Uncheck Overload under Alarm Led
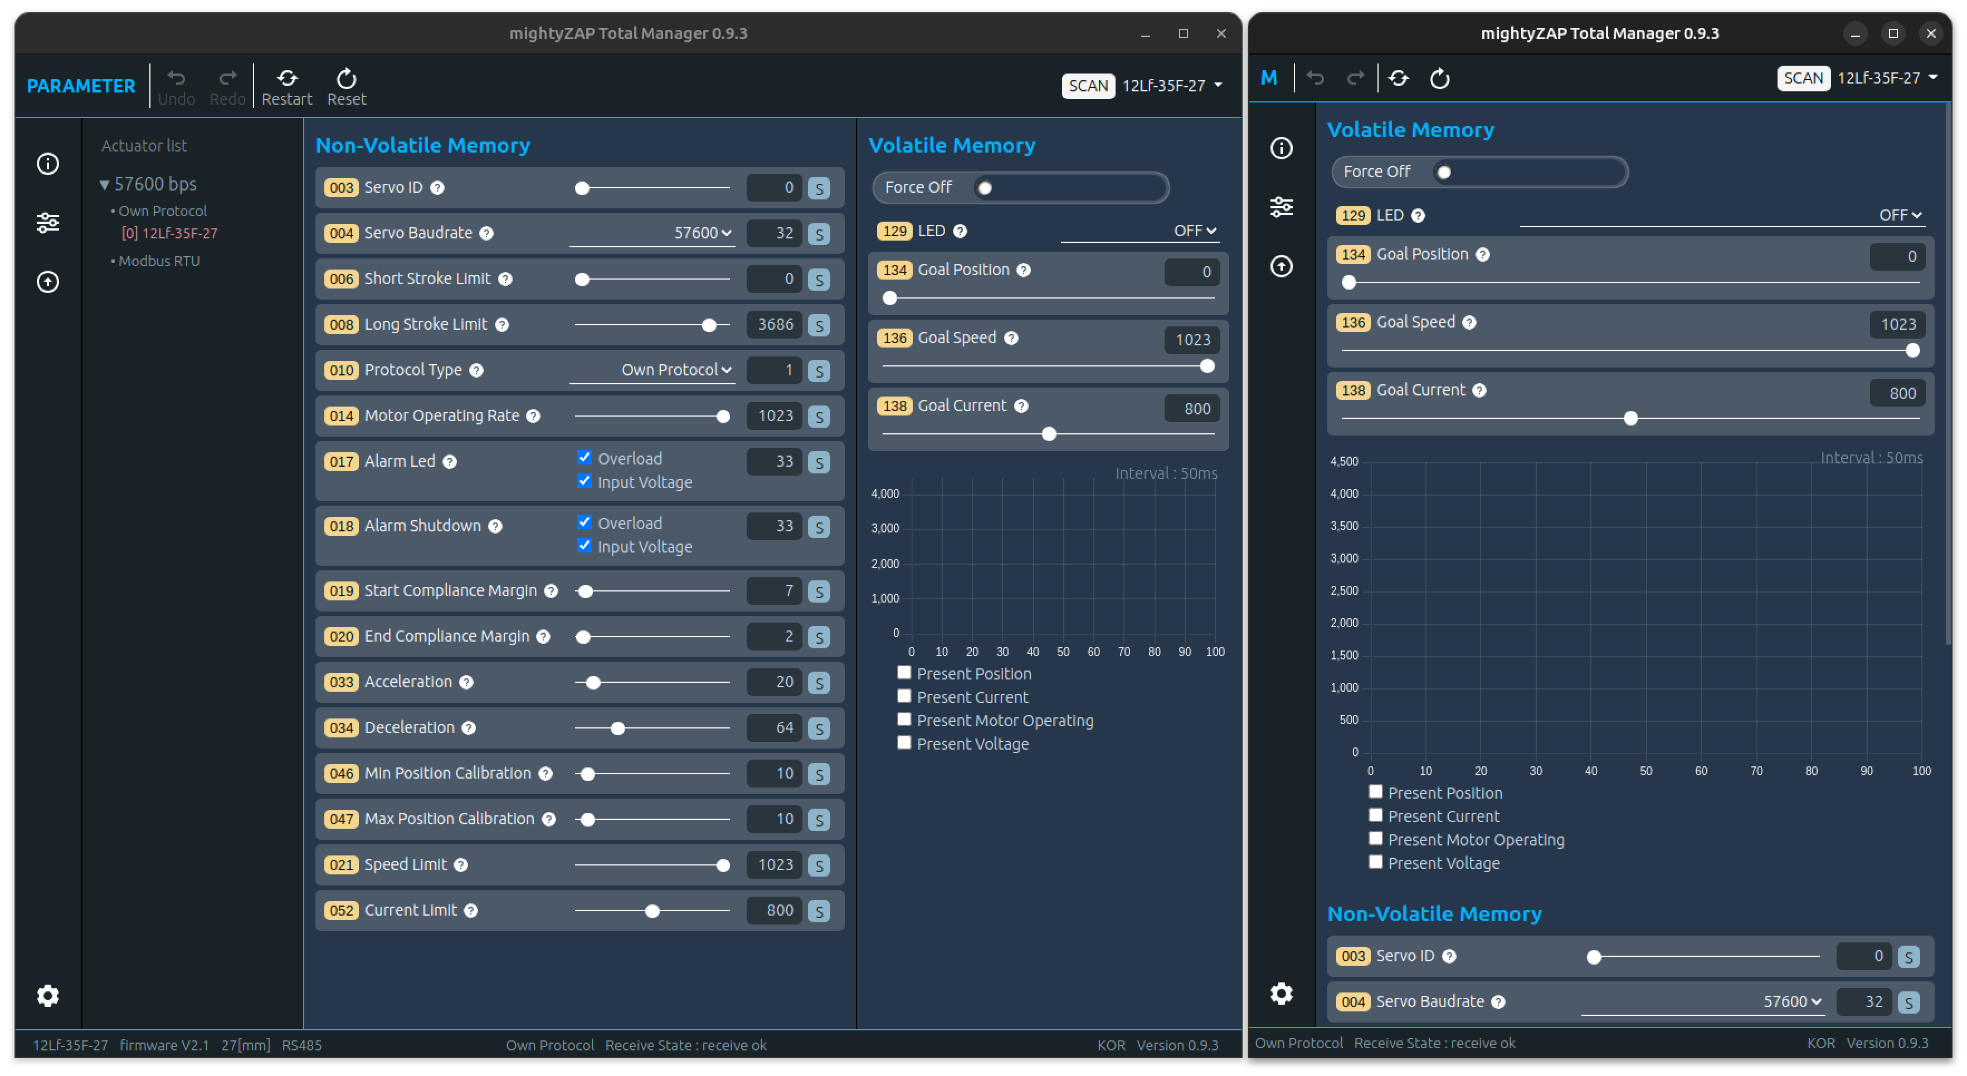Viewport: 1967px width, 1076px height. (x=584, y=458)
